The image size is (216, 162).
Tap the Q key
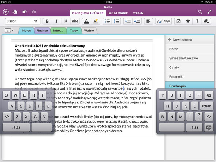(x=6, y=95)
